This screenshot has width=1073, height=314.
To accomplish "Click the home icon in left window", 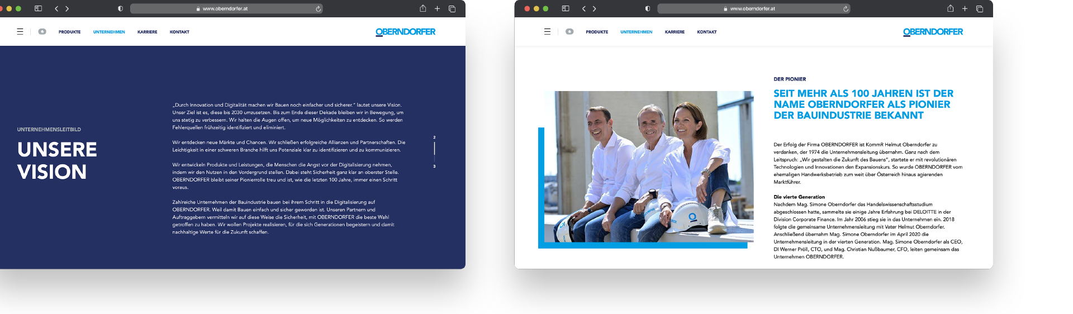I will point(42,32).
